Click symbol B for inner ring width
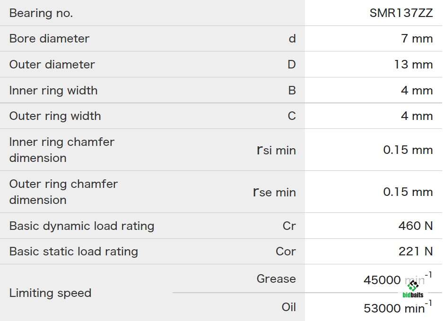The image size is (444, 321). [292, 91]
